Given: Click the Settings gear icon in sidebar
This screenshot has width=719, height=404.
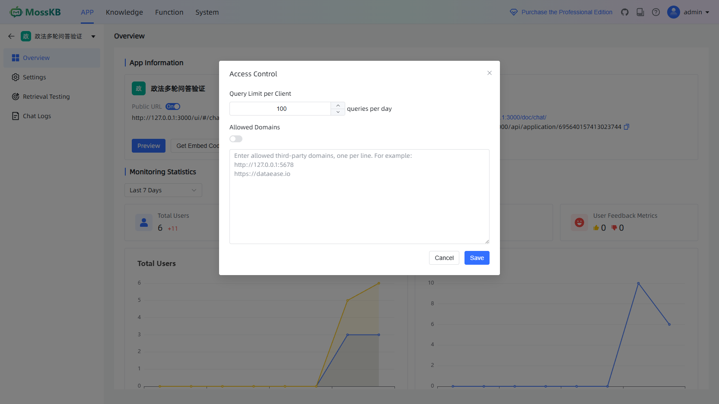Looking at the screenshot, I should pos(16,77).
